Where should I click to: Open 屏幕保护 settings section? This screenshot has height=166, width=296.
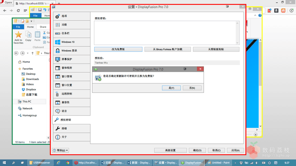(x=72, y=59)
